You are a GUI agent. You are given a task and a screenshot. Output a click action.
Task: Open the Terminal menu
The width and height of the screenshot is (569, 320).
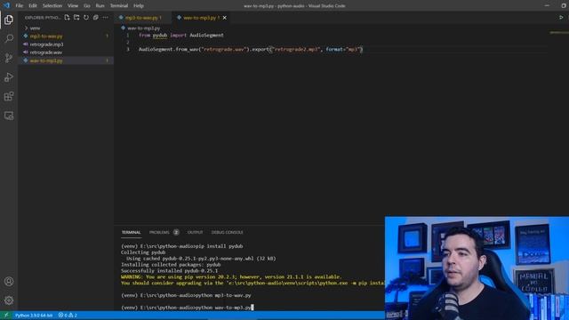[x=119, y=6]
